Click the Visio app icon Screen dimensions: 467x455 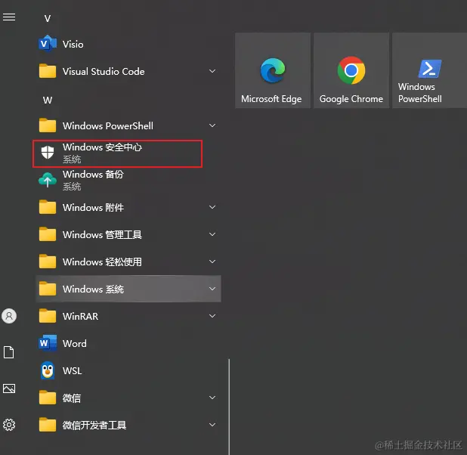pyautogui.click(x=48, y=44)
